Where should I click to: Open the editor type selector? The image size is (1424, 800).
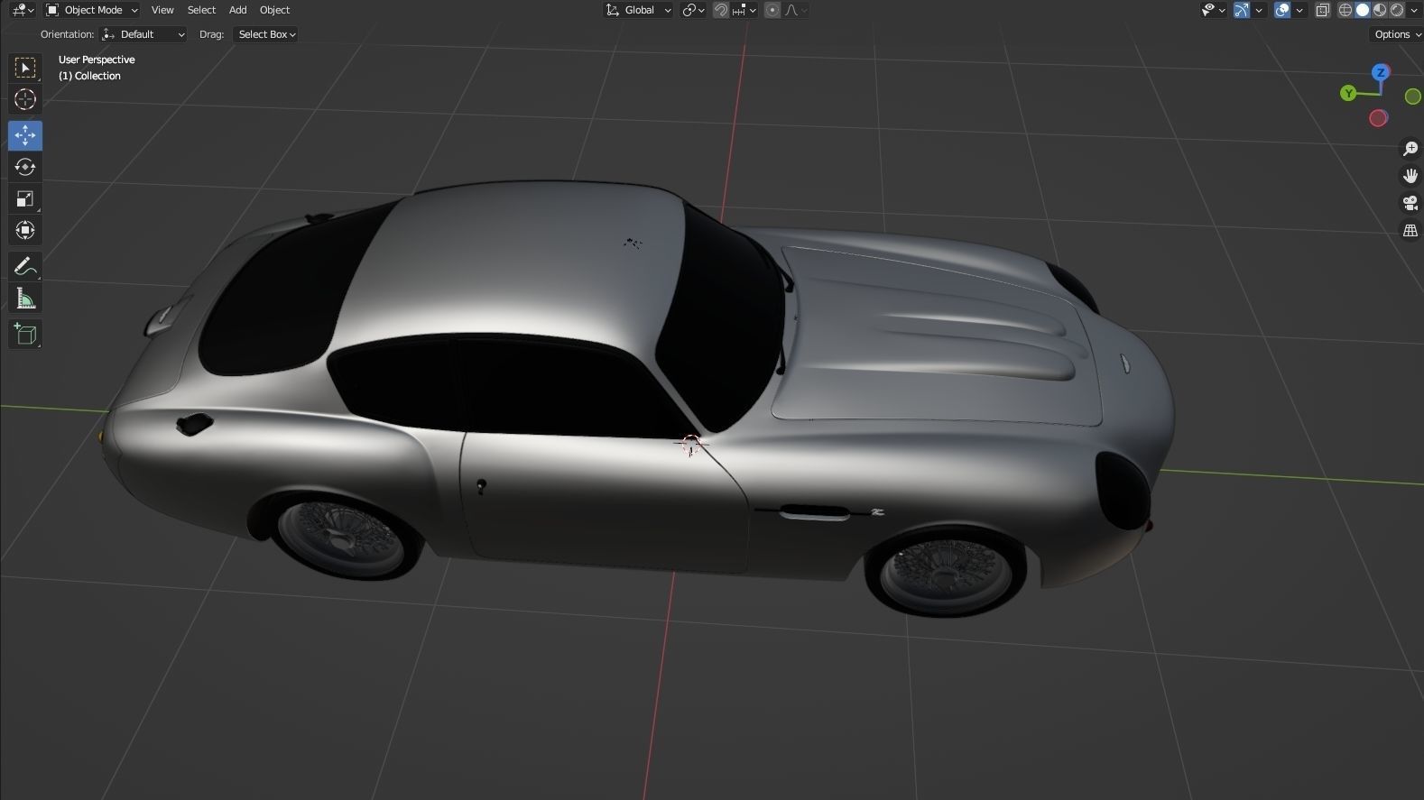pos(23,10)
